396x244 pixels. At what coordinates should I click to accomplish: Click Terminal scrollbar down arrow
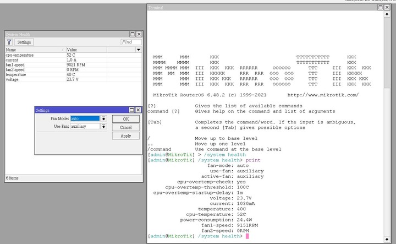pos(387,239)
